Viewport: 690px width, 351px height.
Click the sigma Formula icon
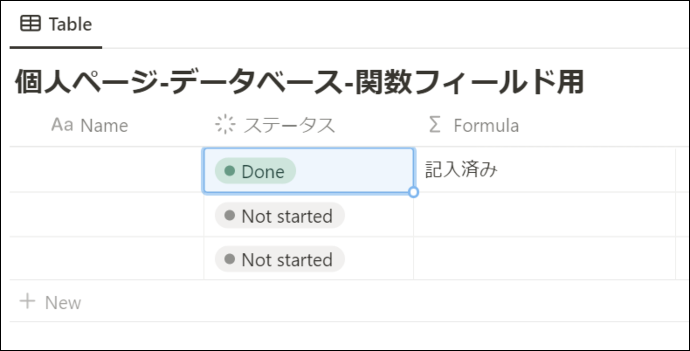point(435,124)
